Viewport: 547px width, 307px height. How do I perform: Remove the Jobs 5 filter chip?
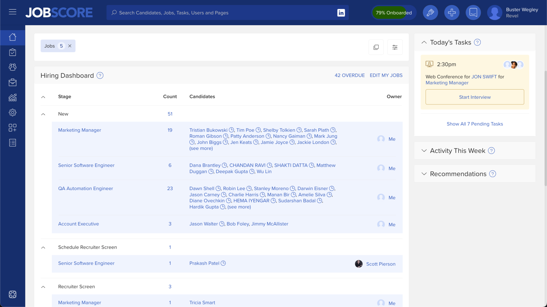(x=70, y=46)
